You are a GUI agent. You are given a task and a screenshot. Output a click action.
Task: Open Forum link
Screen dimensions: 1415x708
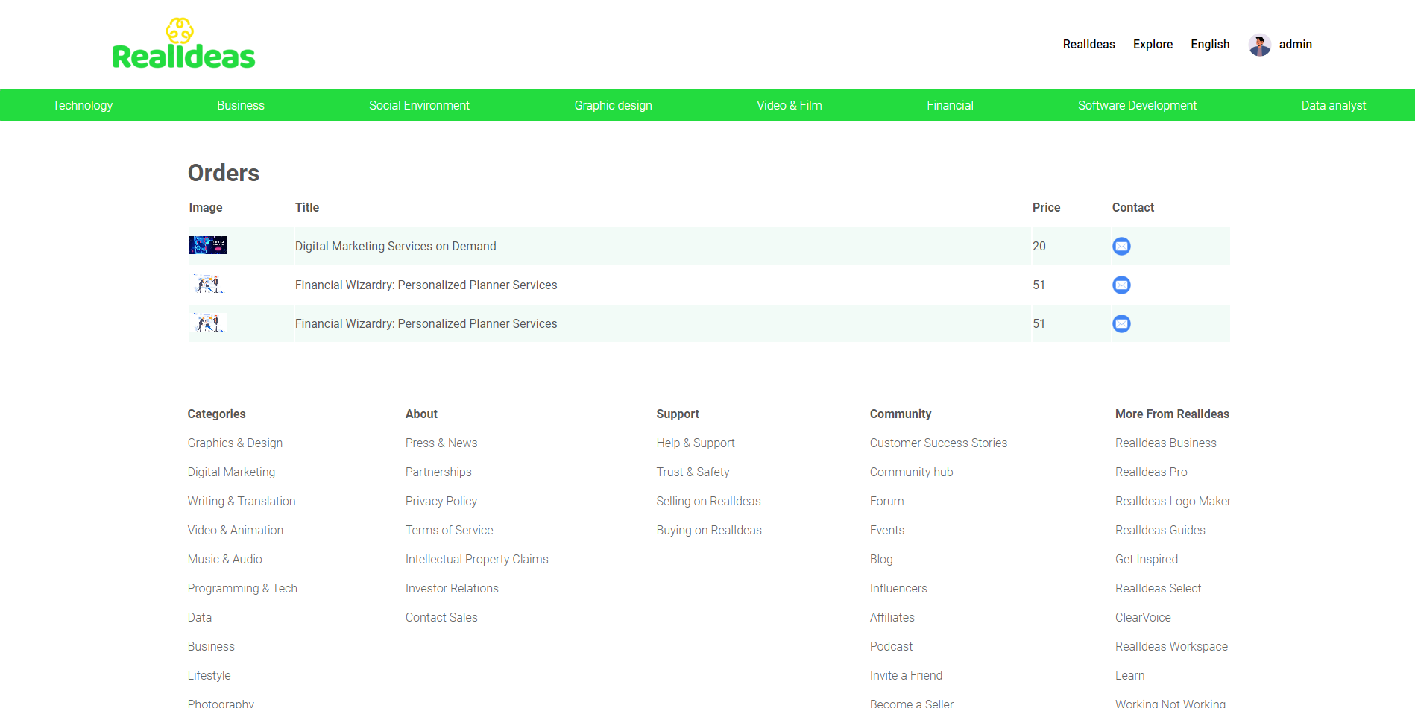tap(887, 502)
